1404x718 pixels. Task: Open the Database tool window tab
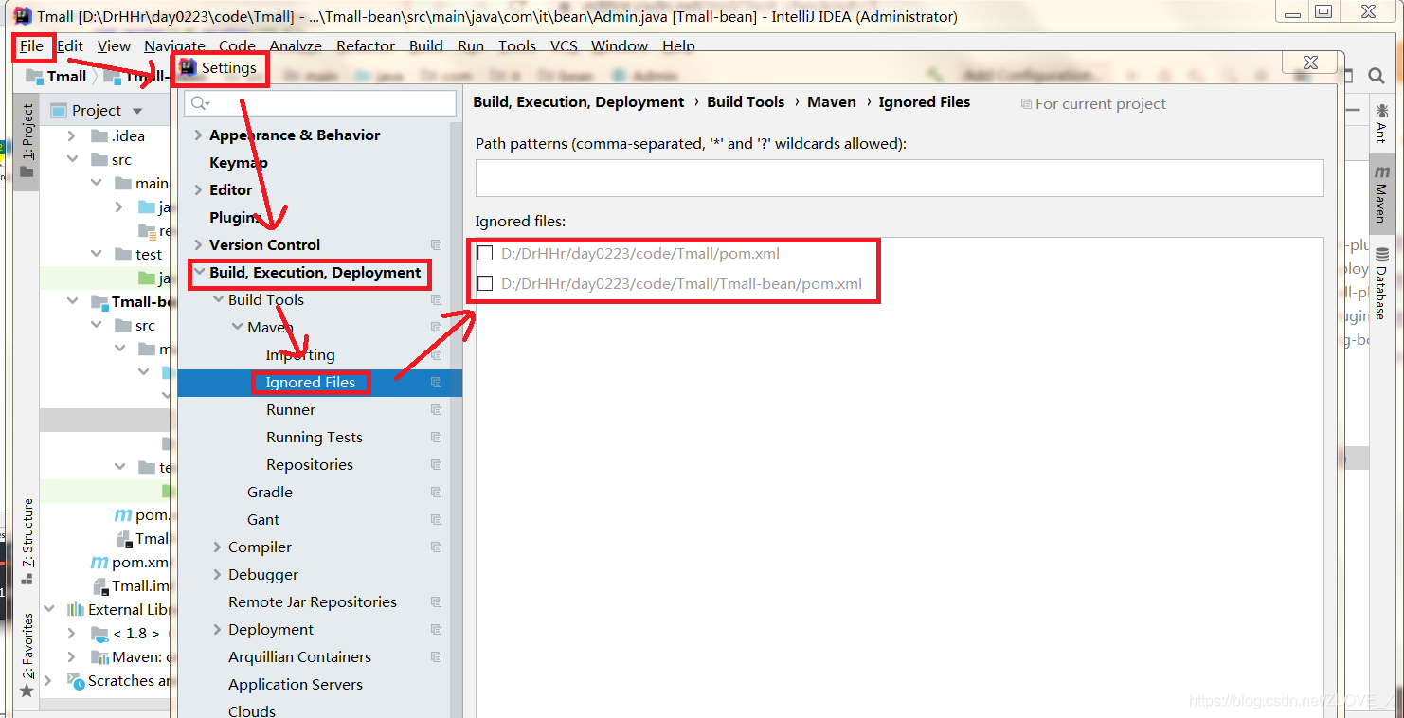coord(1380,285)
